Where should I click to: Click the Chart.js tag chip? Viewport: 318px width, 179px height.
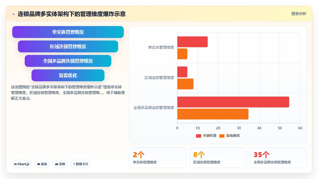(22, 164)
